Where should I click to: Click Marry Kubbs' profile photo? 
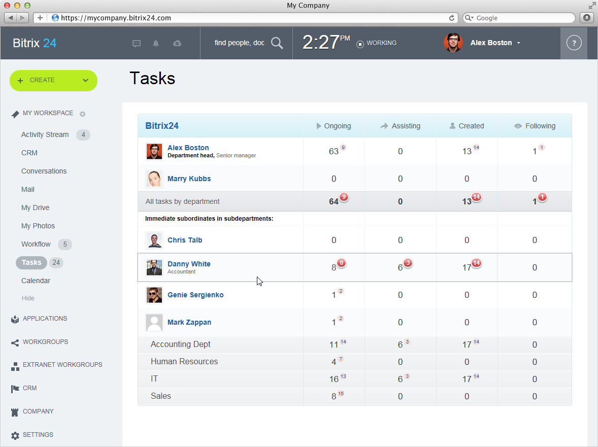click(x=154, y=179)
